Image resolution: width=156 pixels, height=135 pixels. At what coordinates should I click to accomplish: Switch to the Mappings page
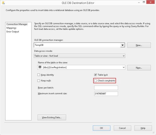(11, 28)
